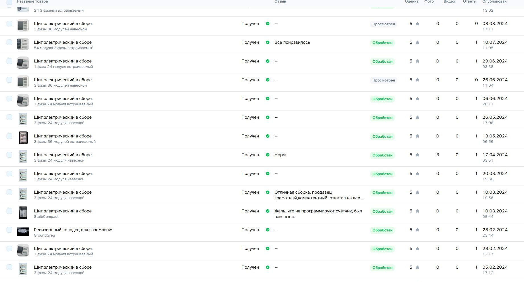The height and width of the screenshot is (282, 524).
Task: Click 'Обработан' badge on the 'Все понравилось' row
Action: click(x=382, y=43)
